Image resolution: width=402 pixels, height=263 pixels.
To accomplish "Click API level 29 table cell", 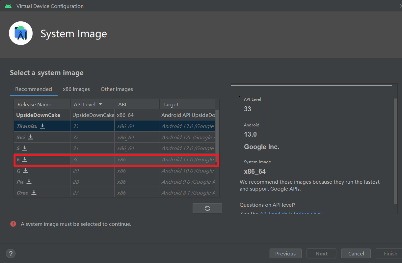I will point(93,171).
